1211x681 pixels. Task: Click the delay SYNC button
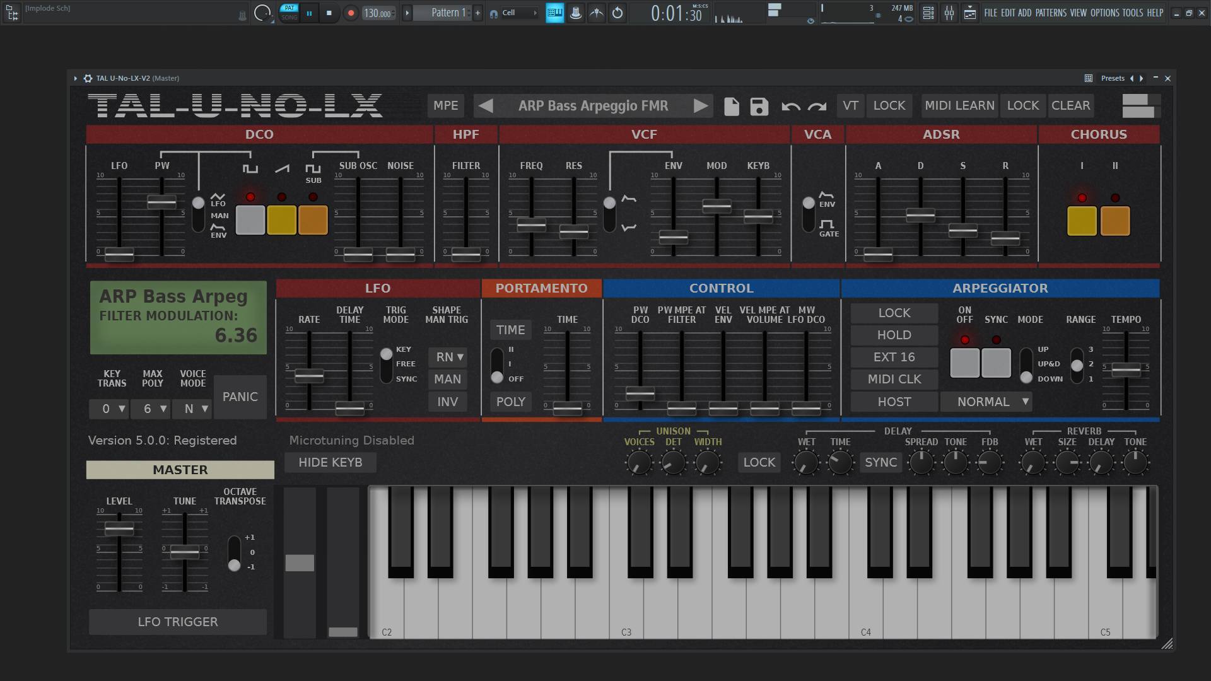click(880, 462)
